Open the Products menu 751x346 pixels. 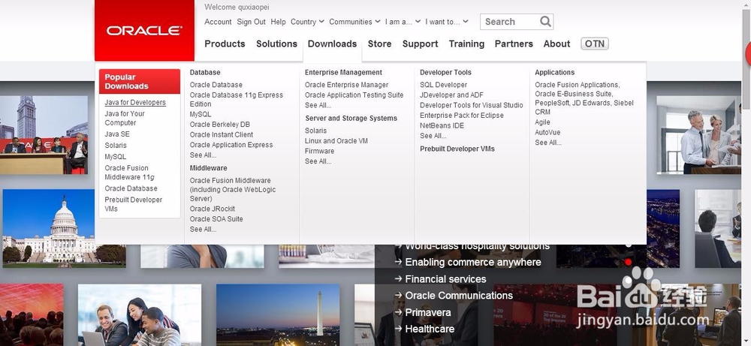225,44
